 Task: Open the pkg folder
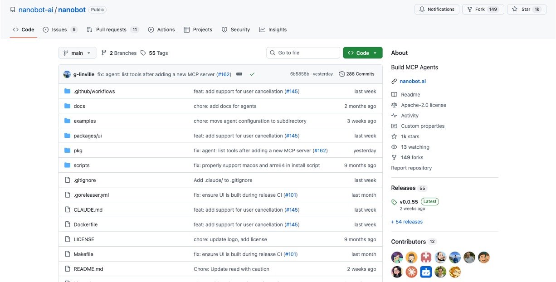78,151
